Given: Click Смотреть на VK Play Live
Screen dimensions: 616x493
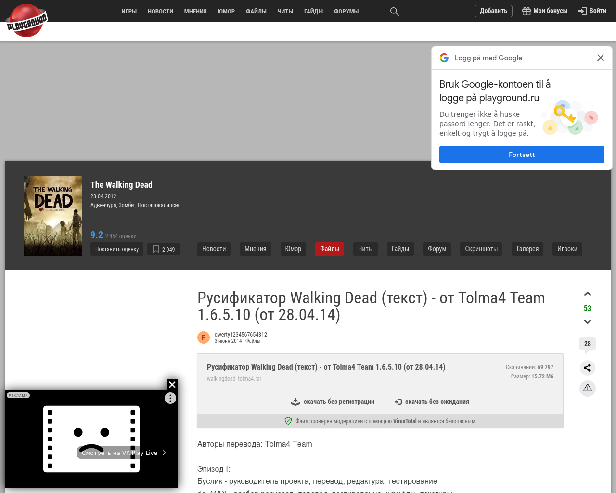Looking at the screenshot, I should coord(123,453).
